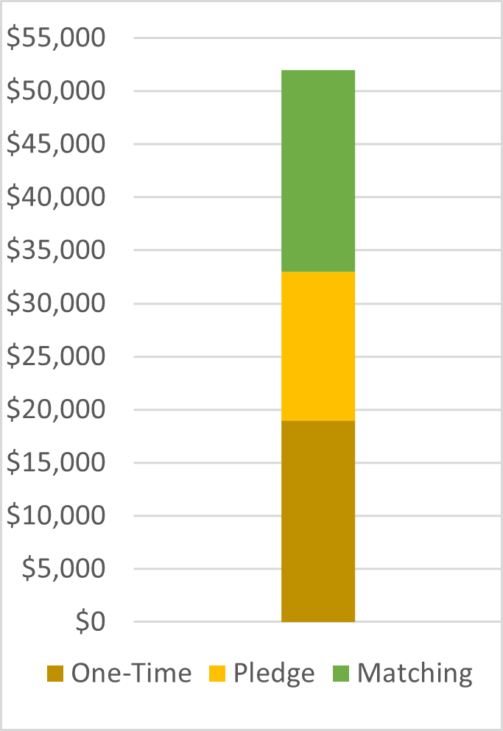
Task: Select the $50,000 axis label
Action: 56,91
